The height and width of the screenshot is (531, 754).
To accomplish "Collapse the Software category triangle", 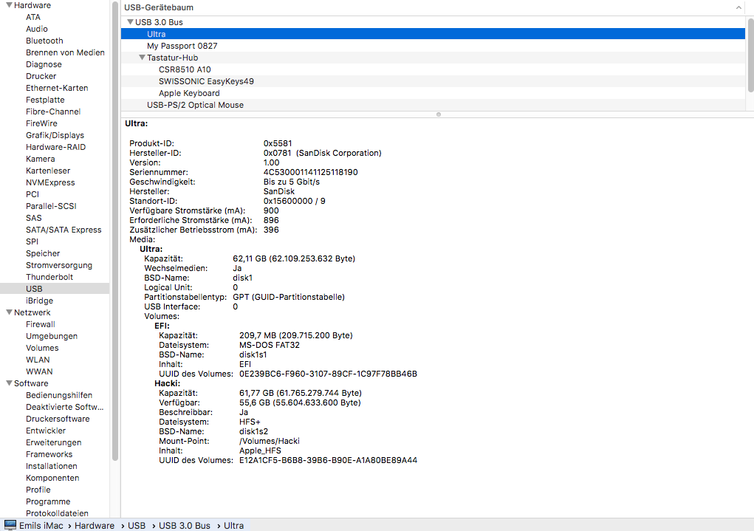I will (8, 383).
